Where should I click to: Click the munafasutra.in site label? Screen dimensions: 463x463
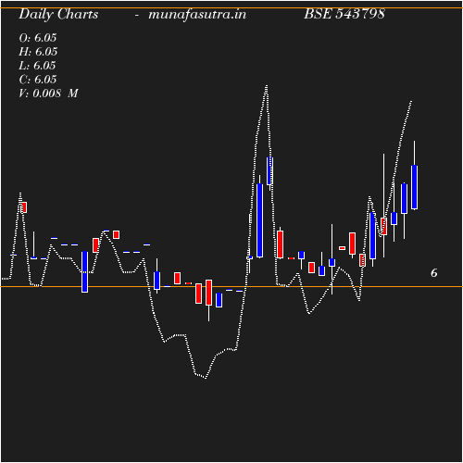[197, 15]
